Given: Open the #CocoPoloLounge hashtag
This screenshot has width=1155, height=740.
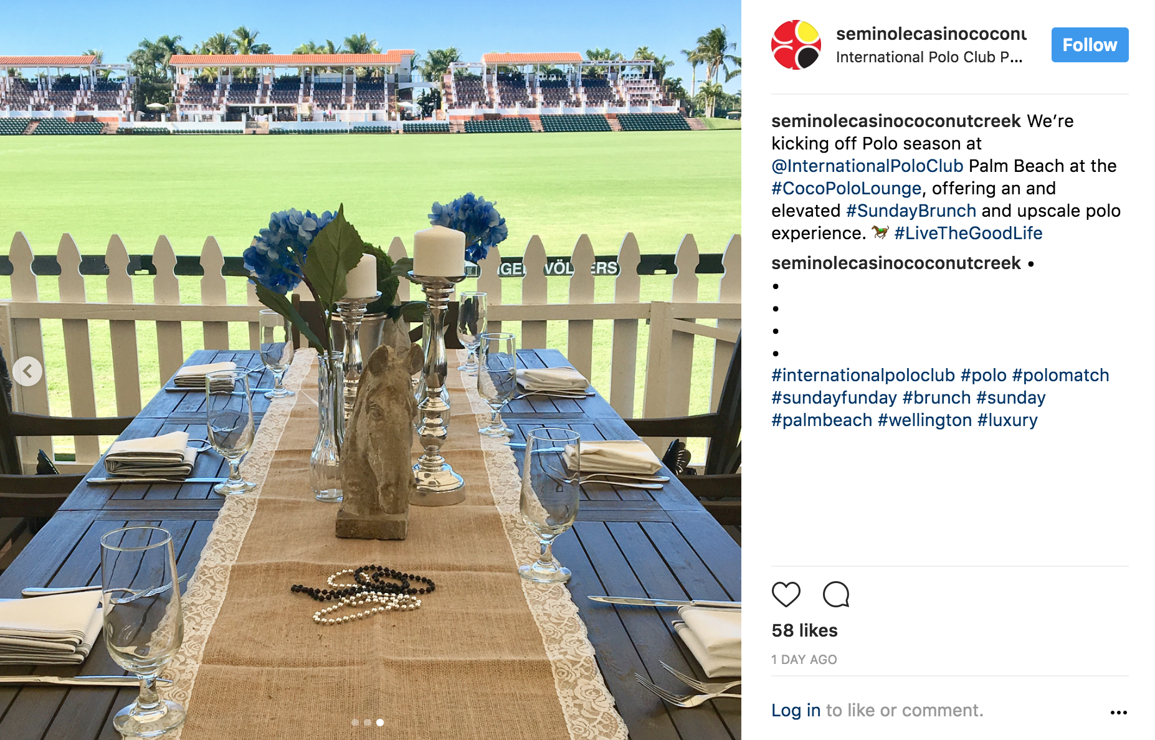Looking at the screenshot, I should tap(846, 188).
